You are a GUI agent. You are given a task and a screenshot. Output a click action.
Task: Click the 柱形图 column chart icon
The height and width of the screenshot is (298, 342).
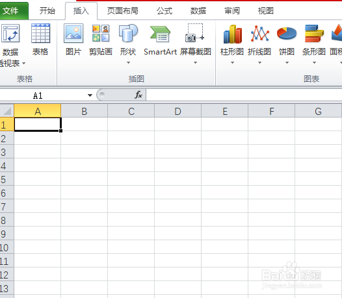coord(233,34)
